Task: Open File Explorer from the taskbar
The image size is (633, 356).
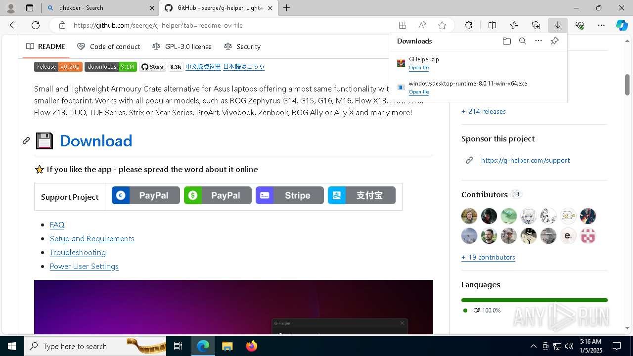Action: pos(227,346)
